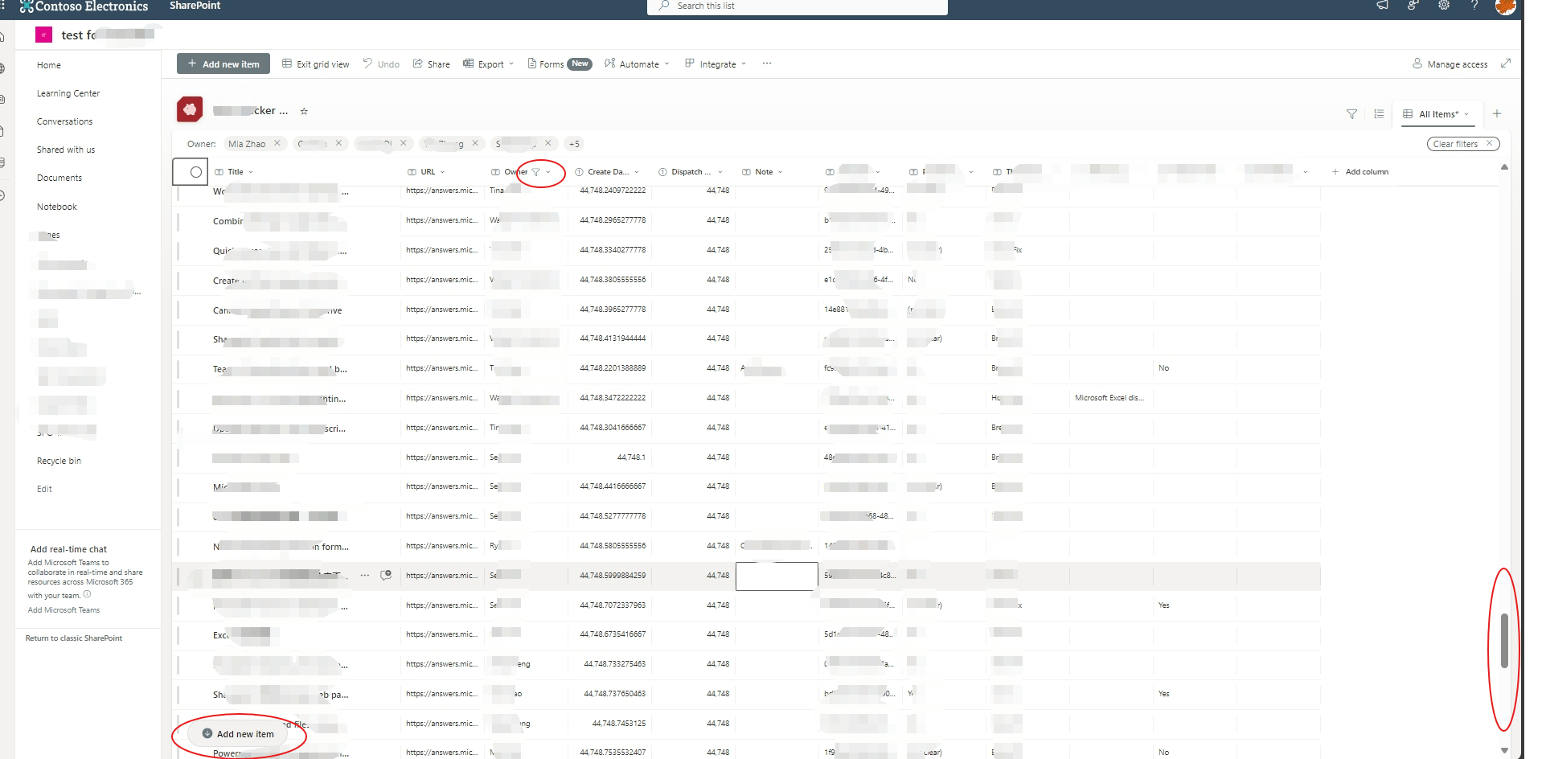The height and width of the screenshot is (759, 1546).
Task: Click the Clear filters button
Action: click(x=1463, y=144)
